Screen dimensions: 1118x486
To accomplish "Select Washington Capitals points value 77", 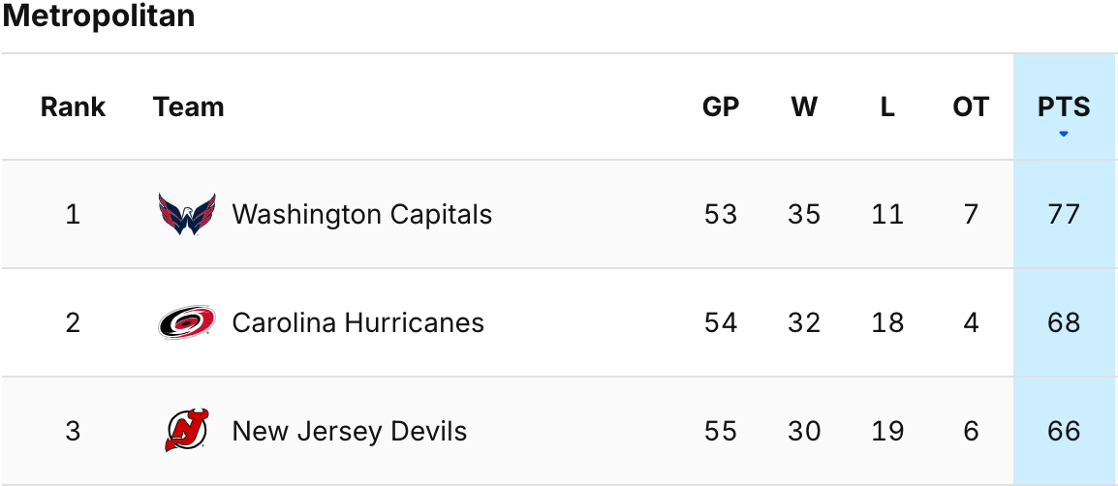I will click(x=1064, y=214).
